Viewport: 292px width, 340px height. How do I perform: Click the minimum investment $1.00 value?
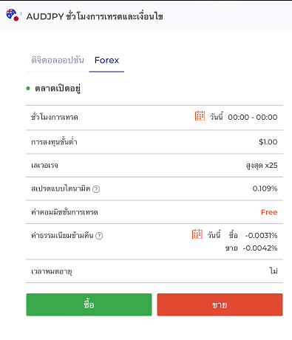pyautogui.click(x=268, y=142)
